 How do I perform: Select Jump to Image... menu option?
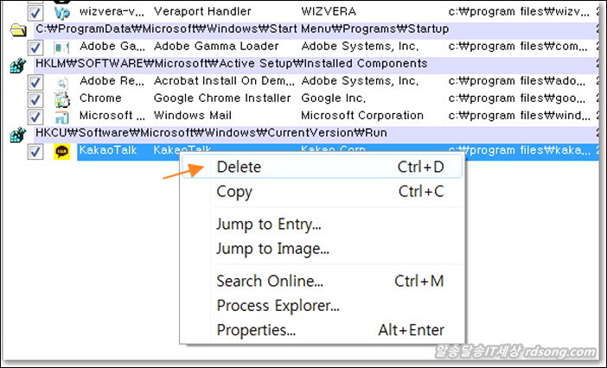[x=272, y=250]
